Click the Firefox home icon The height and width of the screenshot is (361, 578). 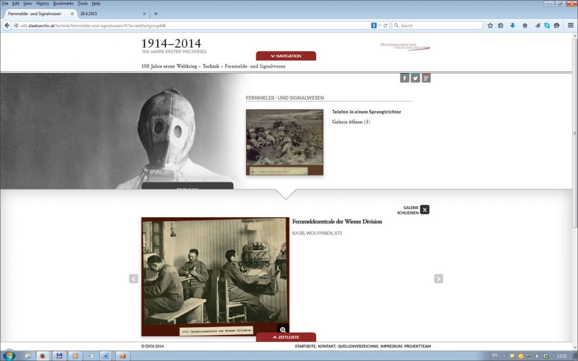[x=525, y=25]
